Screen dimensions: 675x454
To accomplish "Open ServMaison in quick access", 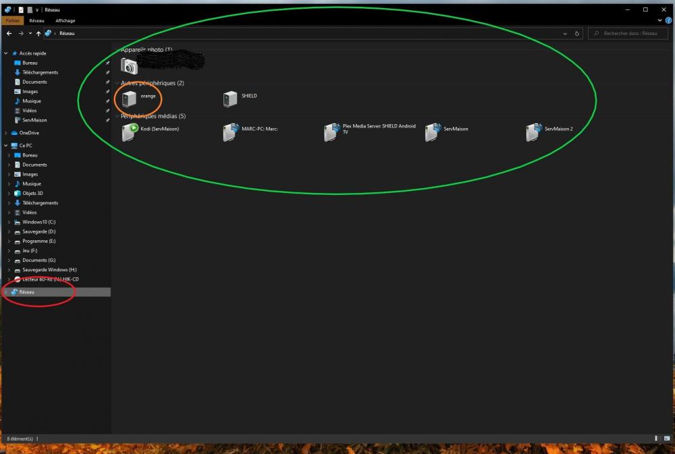I will 34,120.
